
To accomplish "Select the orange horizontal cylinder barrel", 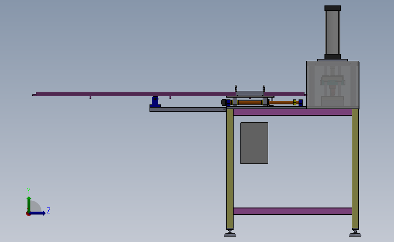I will (x=250, y=103).
